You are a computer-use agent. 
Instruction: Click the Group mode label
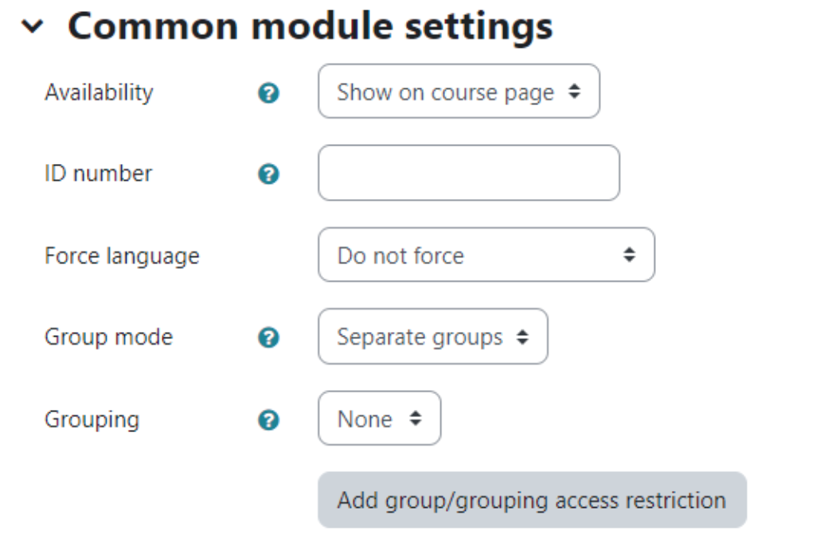(x=109, y=337)
